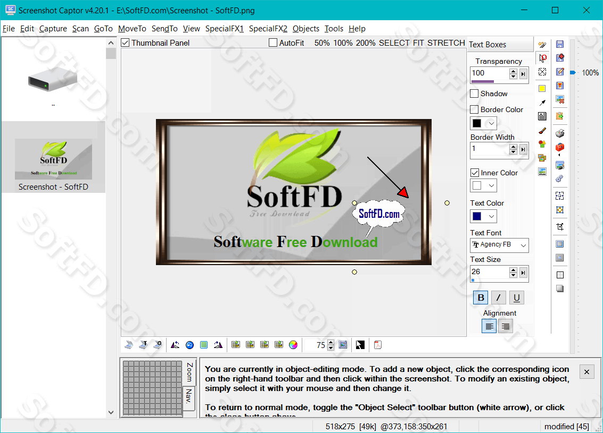
Task: Click the save-as-new floppy with red plus
Action: pyautogui.click(x=560, y=57)
